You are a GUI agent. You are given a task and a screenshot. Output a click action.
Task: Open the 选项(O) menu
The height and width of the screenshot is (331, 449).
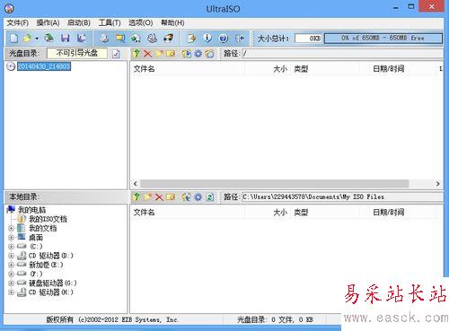click(x=141, y=22)
